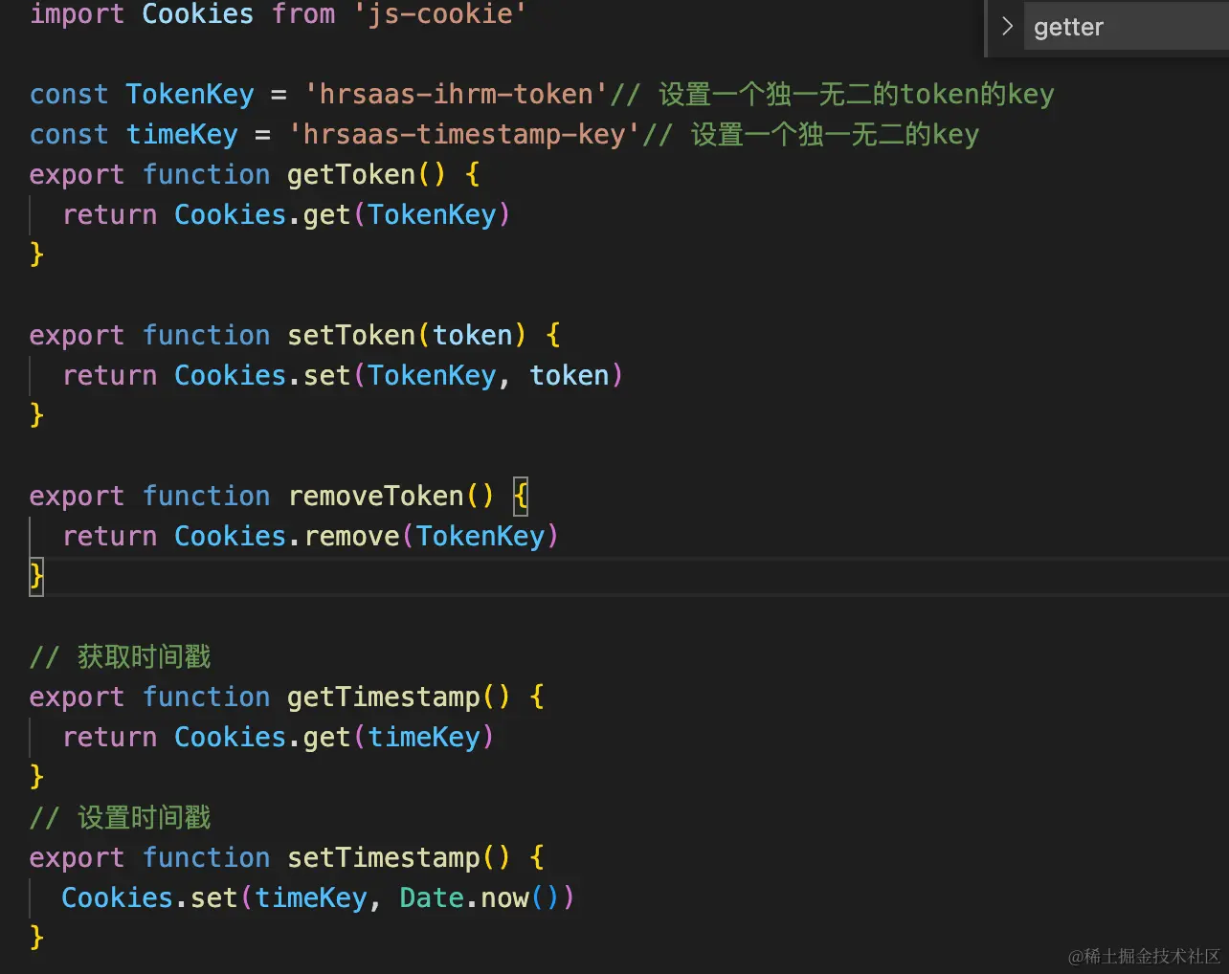This screenshot has height=974, width=1229.
Task: Click the Date identifier in setTimestamp body
Action: click(432, 897)
